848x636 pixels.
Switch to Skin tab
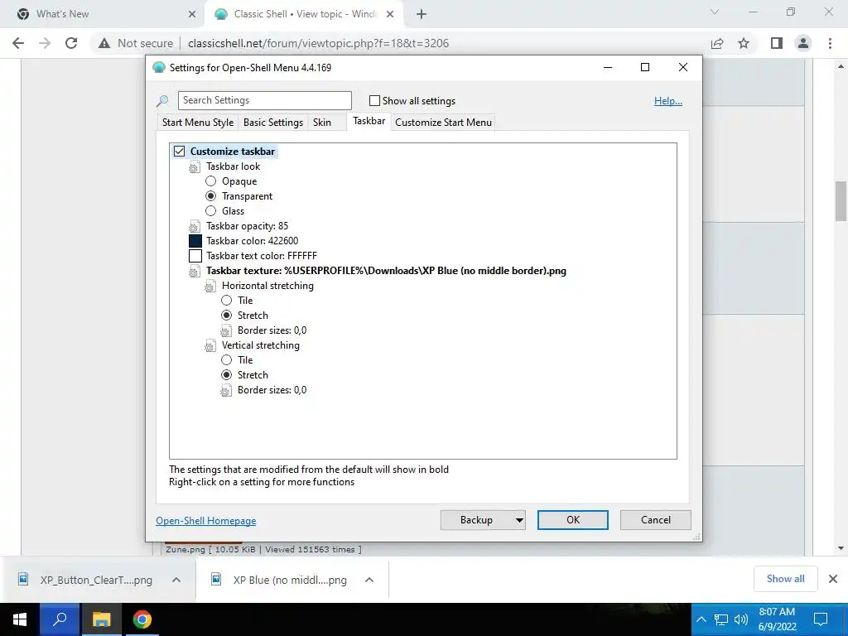(x=322, y=123)
